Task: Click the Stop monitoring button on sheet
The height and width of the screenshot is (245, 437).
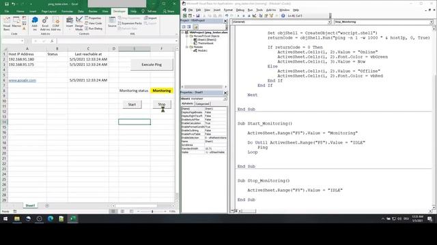Action: click(x=162, y=104)
